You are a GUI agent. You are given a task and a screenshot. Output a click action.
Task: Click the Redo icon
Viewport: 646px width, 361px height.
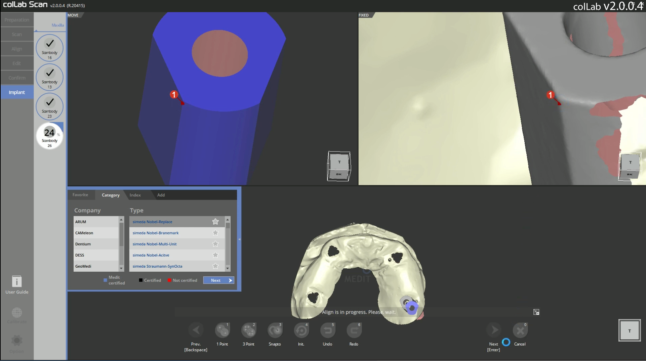(x=354, y=330)
